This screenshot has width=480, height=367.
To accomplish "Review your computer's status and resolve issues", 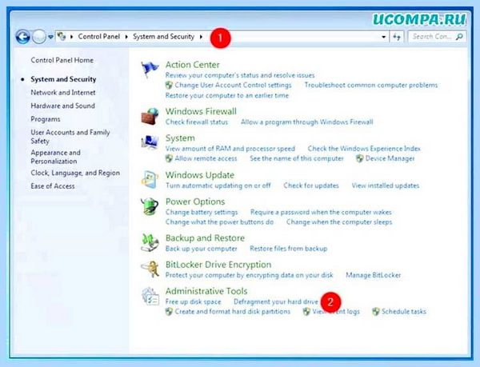I will pos(240,75).
